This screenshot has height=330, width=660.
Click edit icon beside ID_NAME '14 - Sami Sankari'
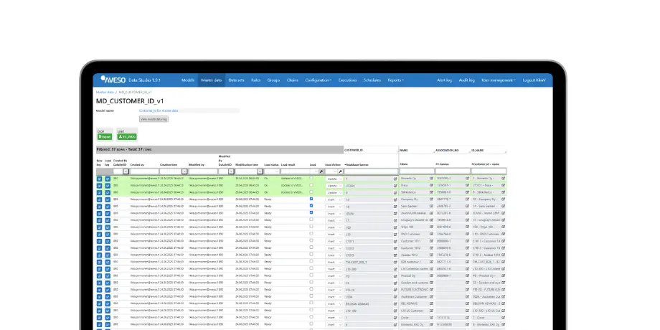(504, 207)
